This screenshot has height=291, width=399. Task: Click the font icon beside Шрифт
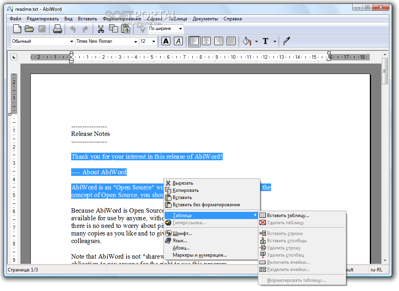point(168,233)
